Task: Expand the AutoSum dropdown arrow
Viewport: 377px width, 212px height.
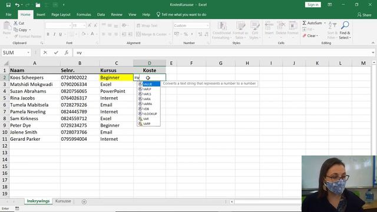Action: [325, 23]
